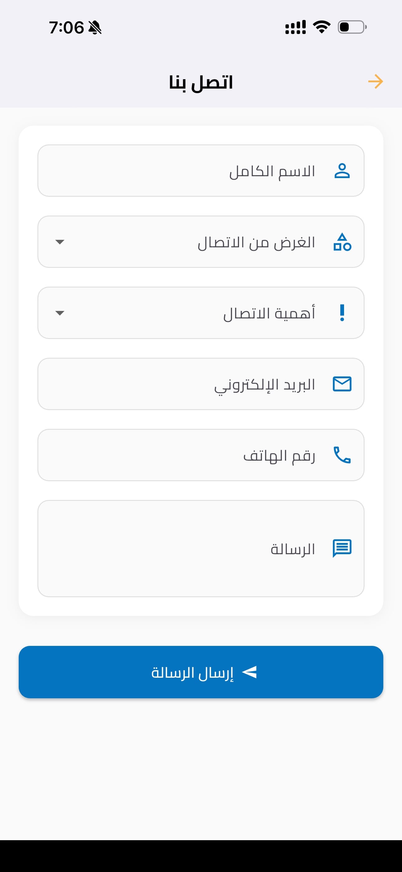Open the أهمية الاتصال selector
This screenshot has height=872, width=402.
pyautogui.click(x=201, y=313)
